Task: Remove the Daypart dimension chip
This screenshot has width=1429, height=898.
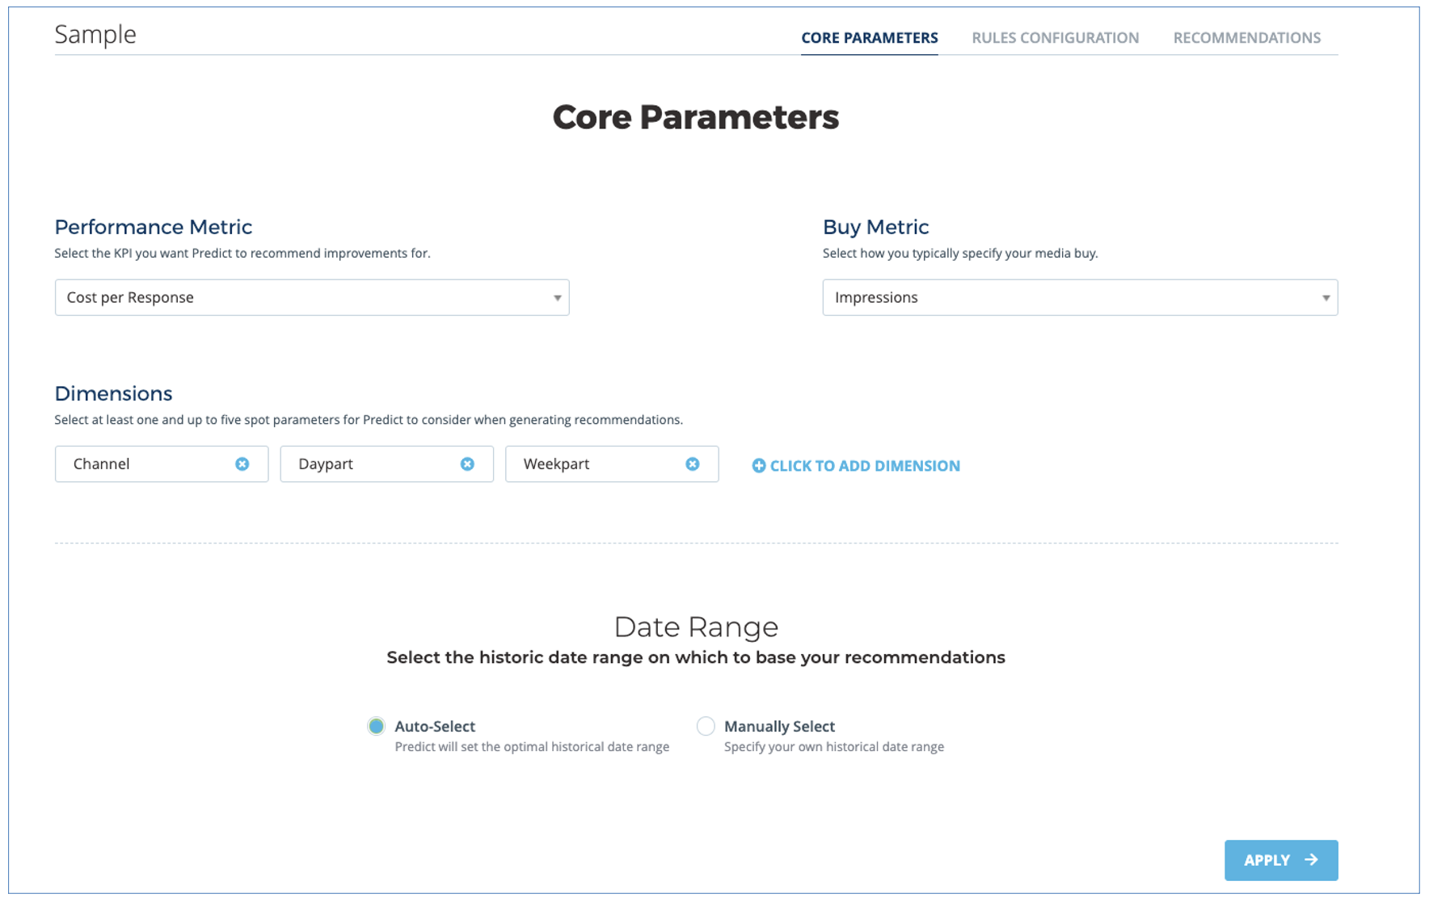Action: pos(467,464)
